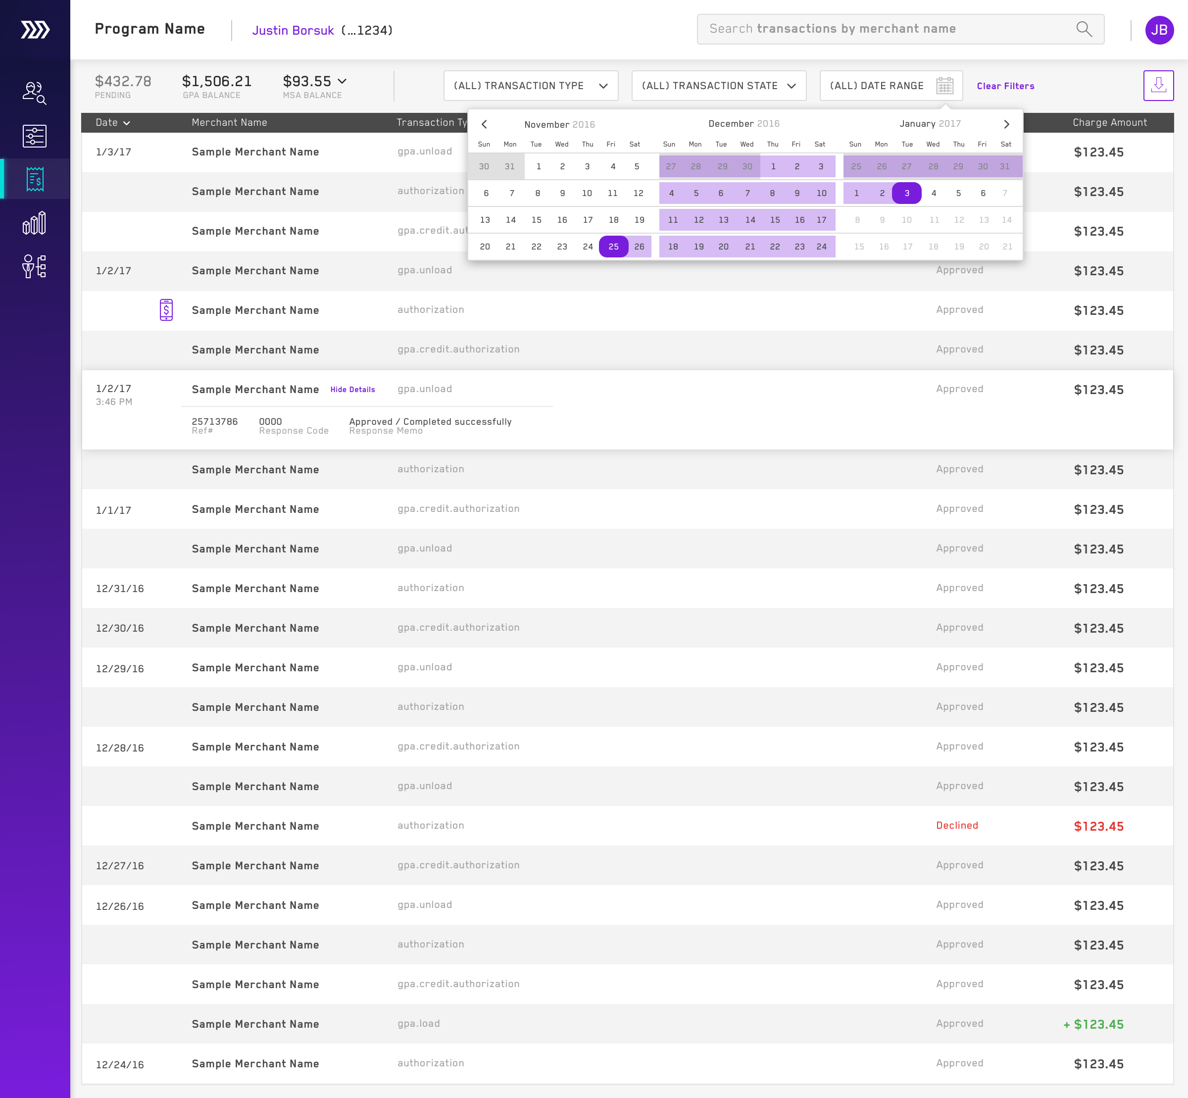Select January 3 in the calendar
This screenshot has width=1188, height=1098.
click(906, 193)
